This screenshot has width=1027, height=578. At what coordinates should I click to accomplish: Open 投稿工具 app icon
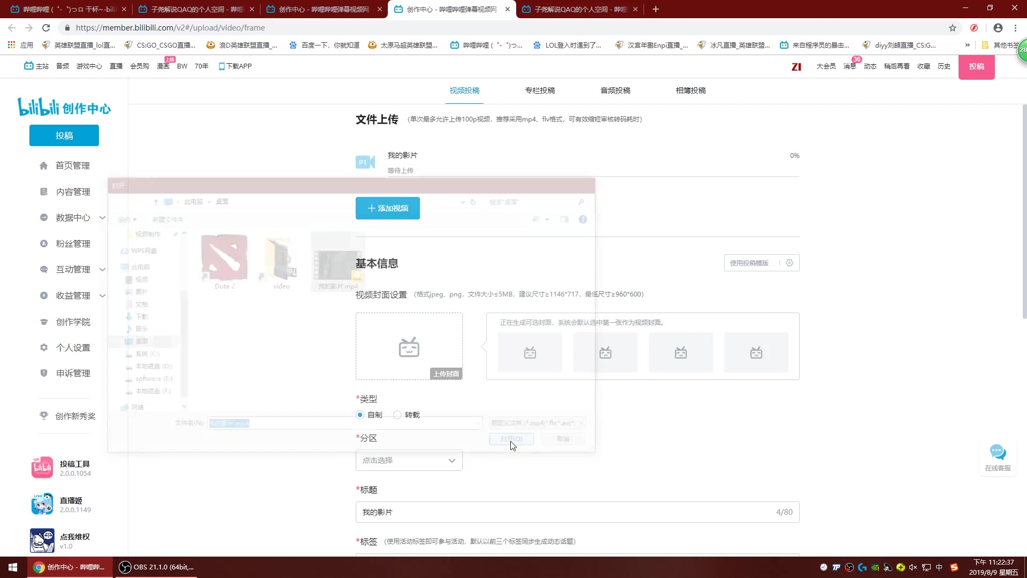[x=42, y=468]
